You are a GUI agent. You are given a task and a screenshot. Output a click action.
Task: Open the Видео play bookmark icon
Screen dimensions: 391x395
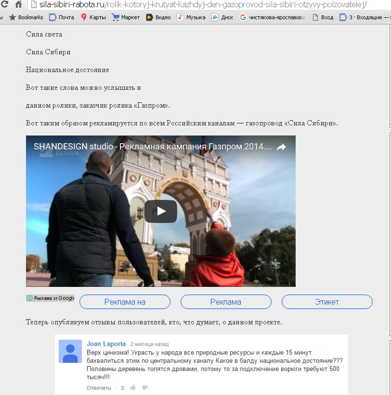point(149,17)
